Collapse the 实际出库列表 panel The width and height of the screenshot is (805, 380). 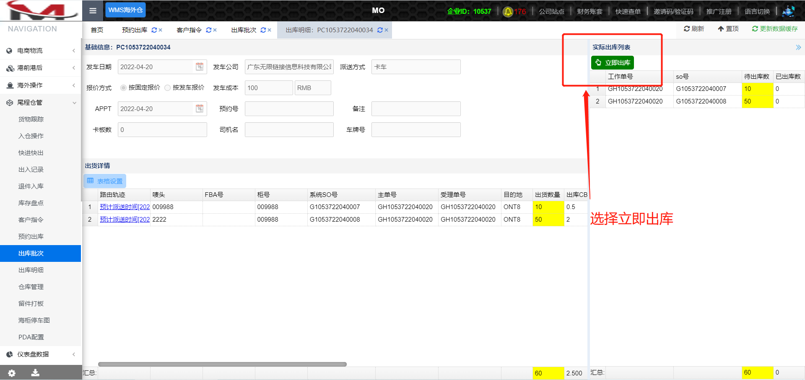pos(798,47)
